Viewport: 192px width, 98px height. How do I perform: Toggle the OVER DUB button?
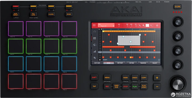click(x=116, y=87)
